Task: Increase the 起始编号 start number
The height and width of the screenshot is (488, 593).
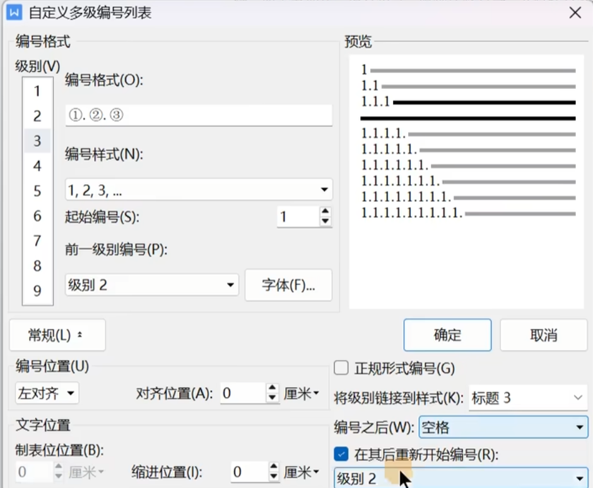Action: pos(326,211)
